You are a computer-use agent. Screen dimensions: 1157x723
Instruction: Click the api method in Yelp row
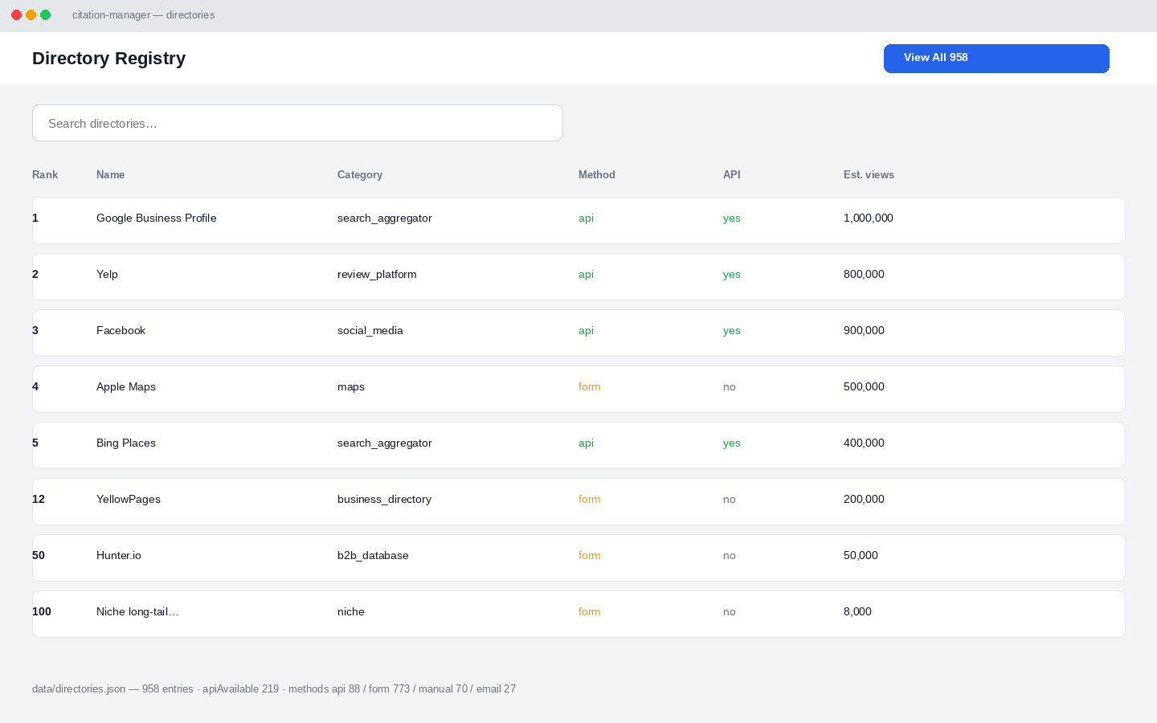click(x=586, y=275)
